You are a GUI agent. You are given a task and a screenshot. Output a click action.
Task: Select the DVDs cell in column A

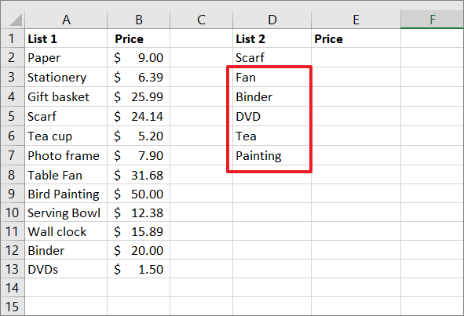[x=66, y=269]
